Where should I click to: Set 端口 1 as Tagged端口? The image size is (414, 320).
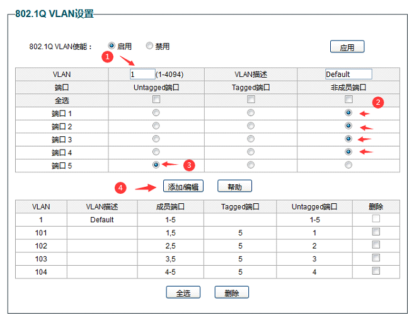[x=251, y=113]
